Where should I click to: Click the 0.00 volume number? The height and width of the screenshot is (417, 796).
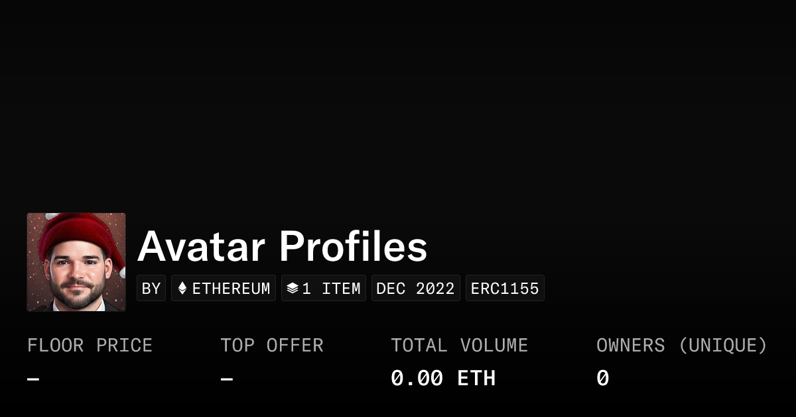417,379
